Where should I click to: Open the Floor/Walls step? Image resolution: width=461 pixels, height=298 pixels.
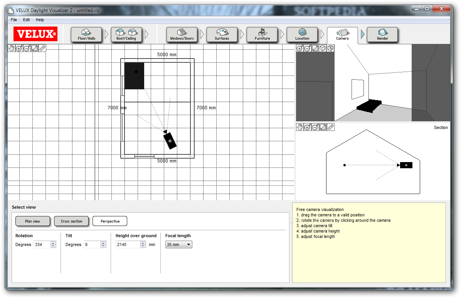tap(86, 35)
